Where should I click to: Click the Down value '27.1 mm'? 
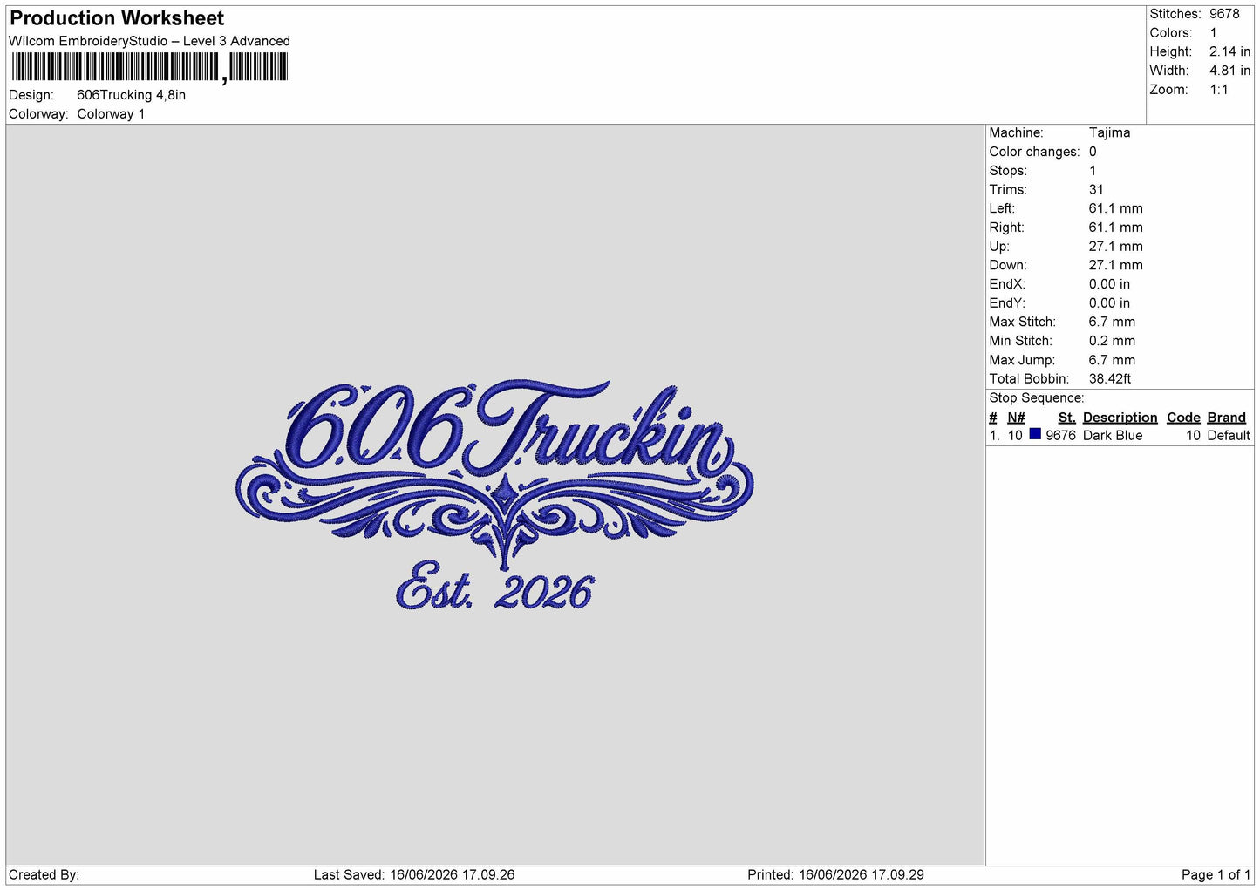[1115, 265]
